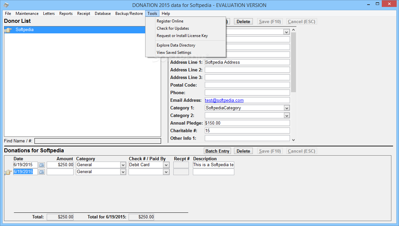Viewport: 399px width, 226px height.
Task: Expand the Category 1 dropdown
Action: point(287,108)
